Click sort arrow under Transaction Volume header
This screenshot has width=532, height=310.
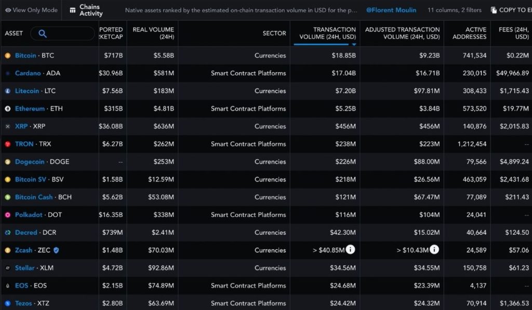point(354,44)
